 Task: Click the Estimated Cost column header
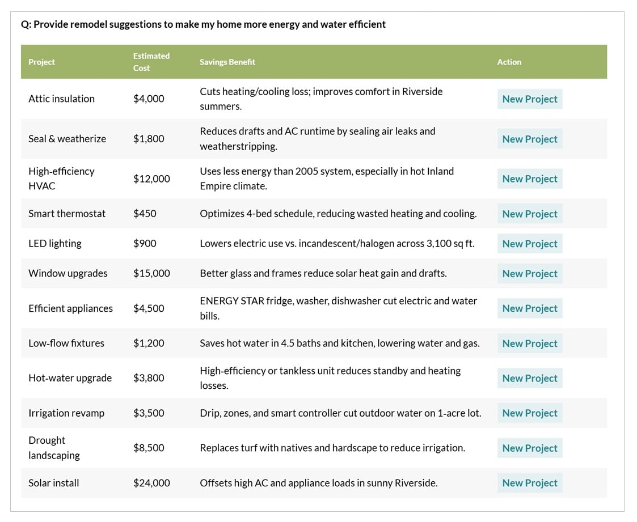151,61
